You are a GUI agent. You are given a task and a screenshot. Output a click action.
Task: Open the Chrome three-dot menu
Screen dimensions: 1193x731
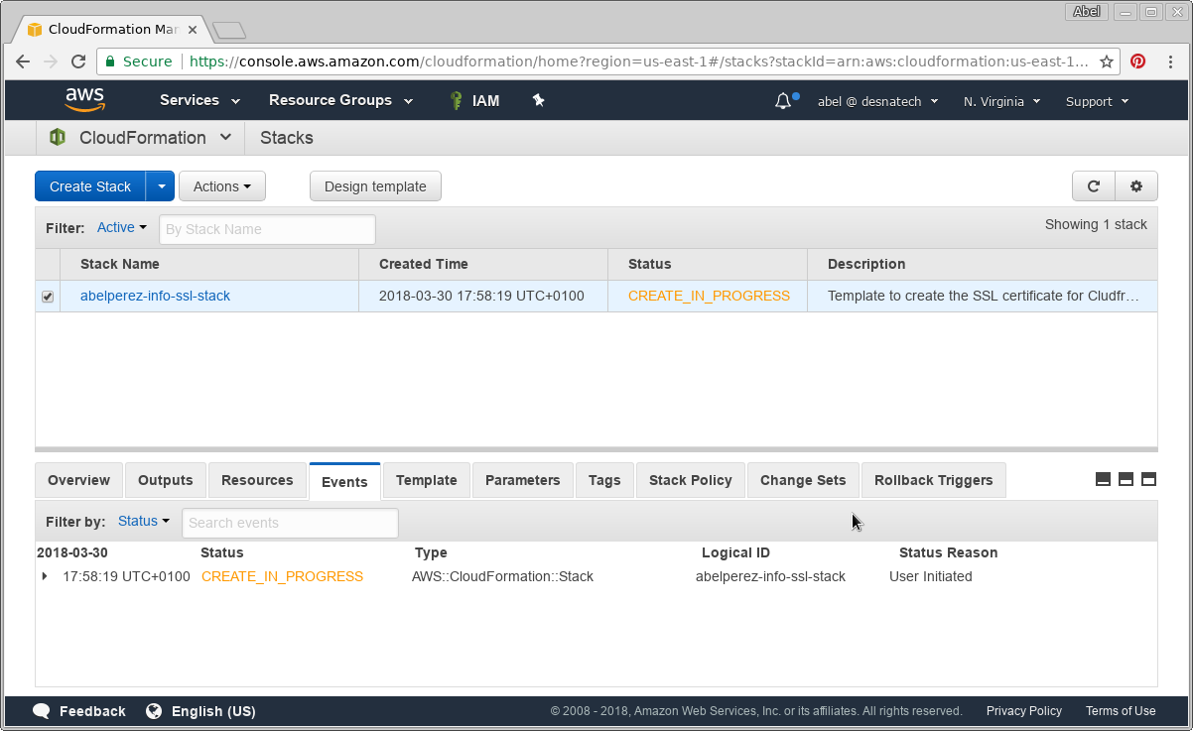[x=1171, y=61]
